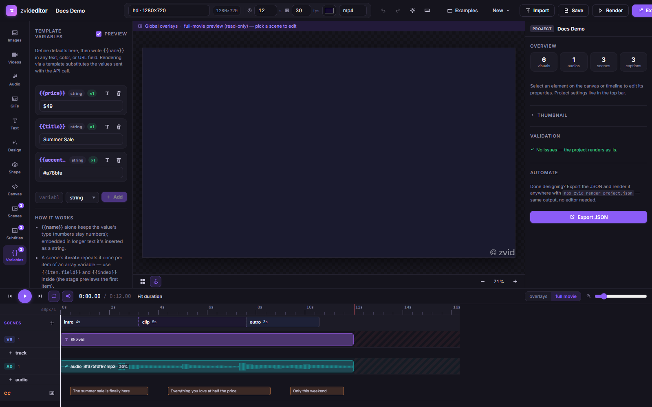The height and width of the screenshot is (407, 652).
Task: Insert {{price}} as text element
Action: pos(107,94)
